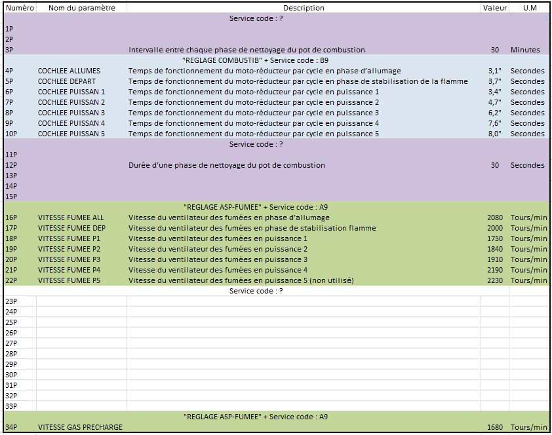This screenshot has width=552, height=435.
Task: Click the value 1910 in row 20P
Action: pos(494,259)
